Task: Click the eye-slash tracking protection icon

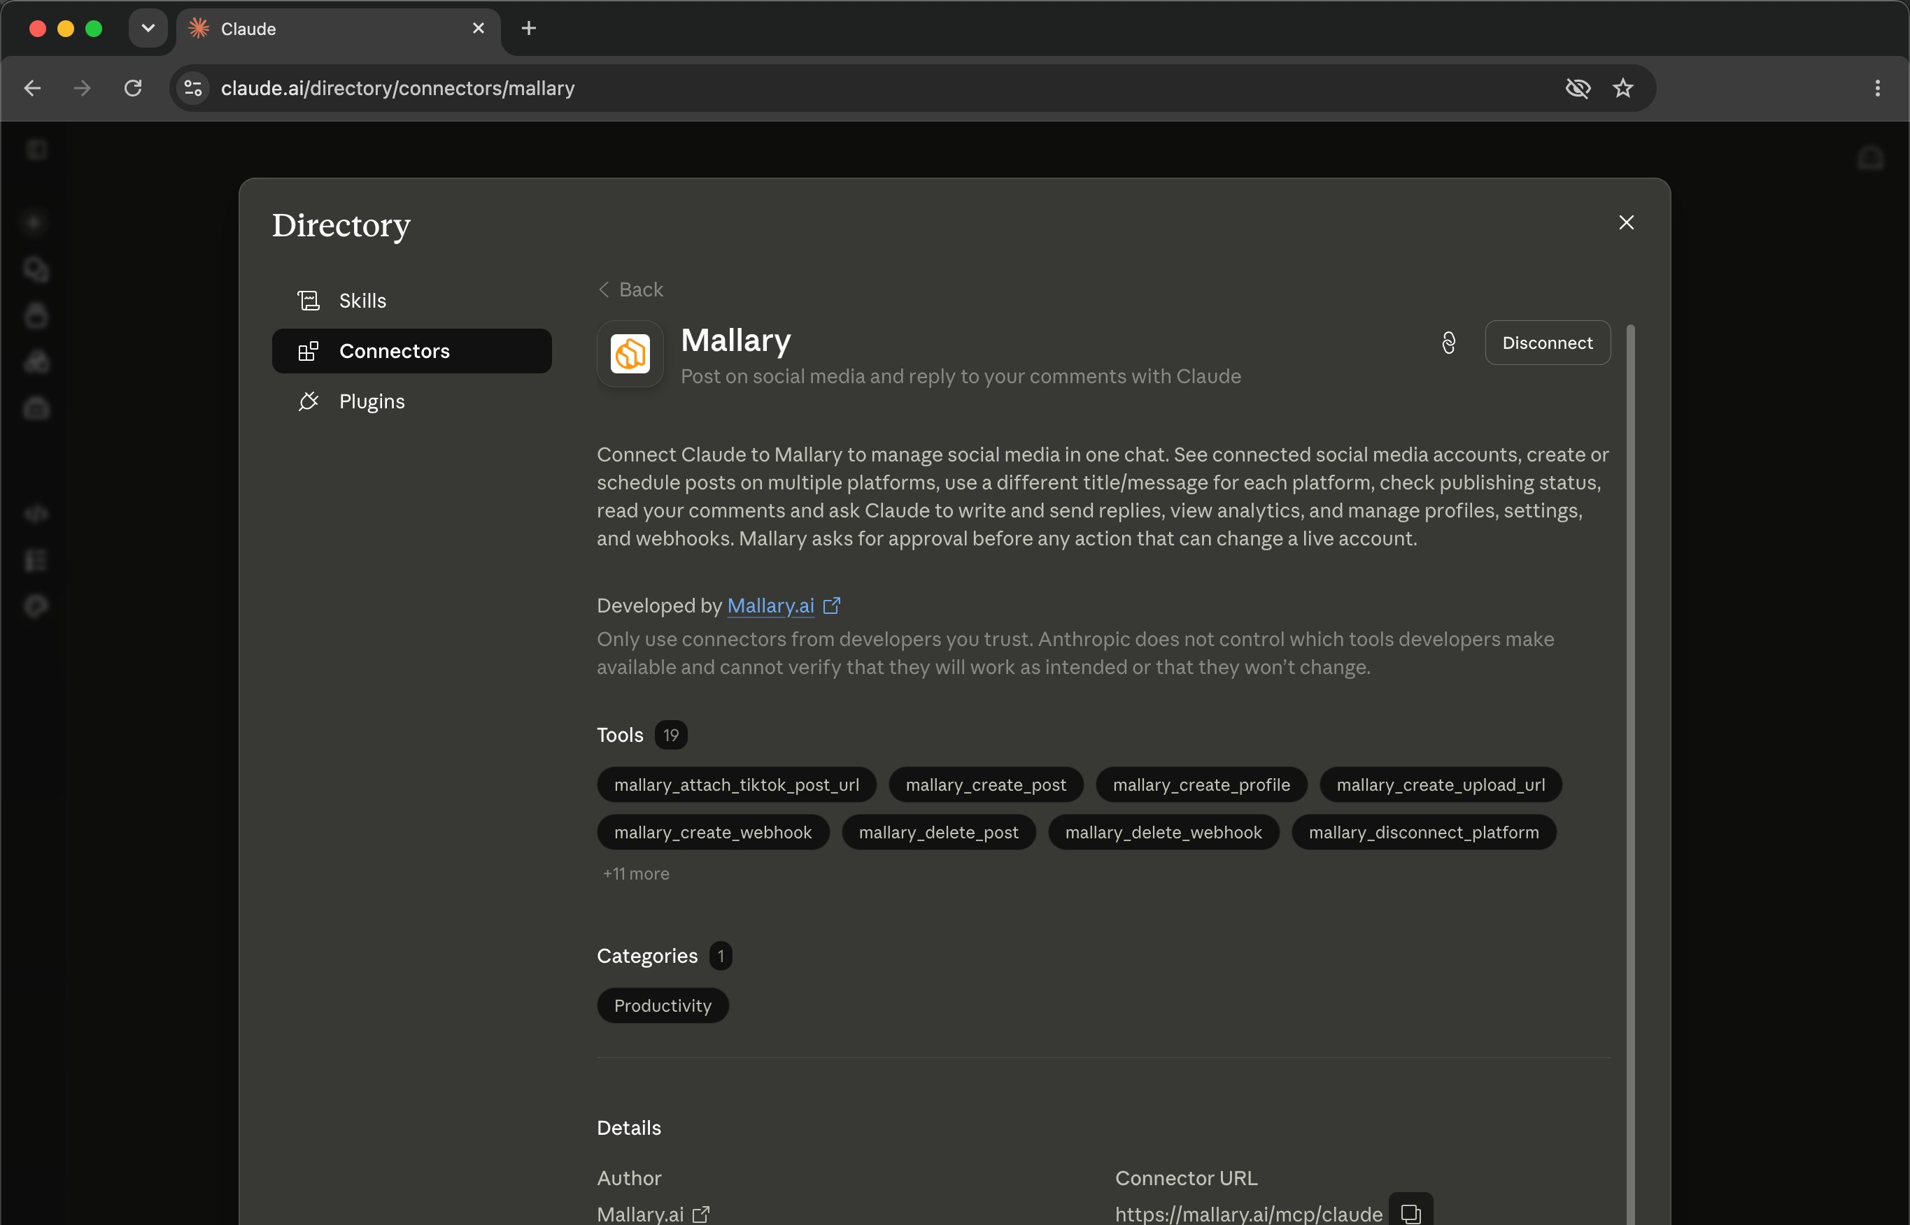Action: point(1578,88)
